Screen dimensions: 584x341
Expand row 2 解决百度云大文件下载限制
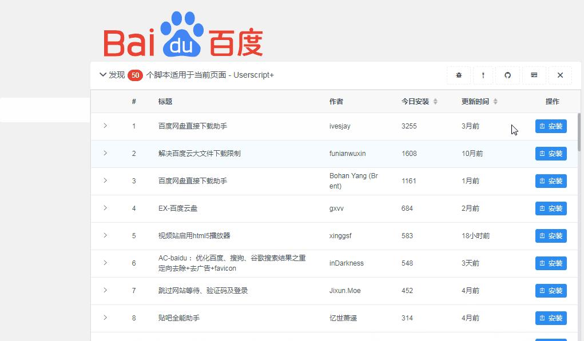[105, 153]
